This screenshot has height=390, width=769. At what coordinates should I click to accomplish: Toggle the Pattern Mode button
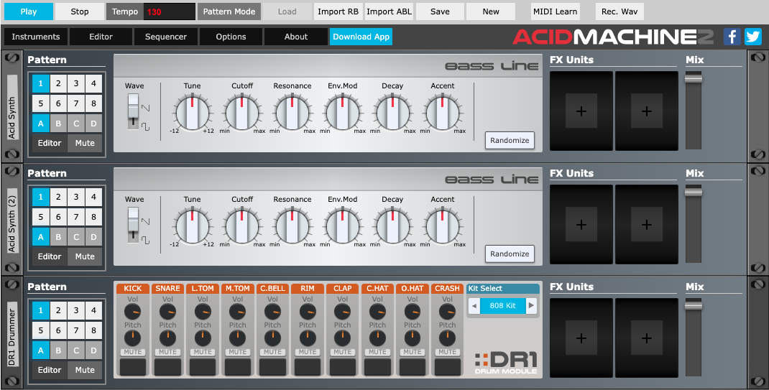click(x=229, y=11)
